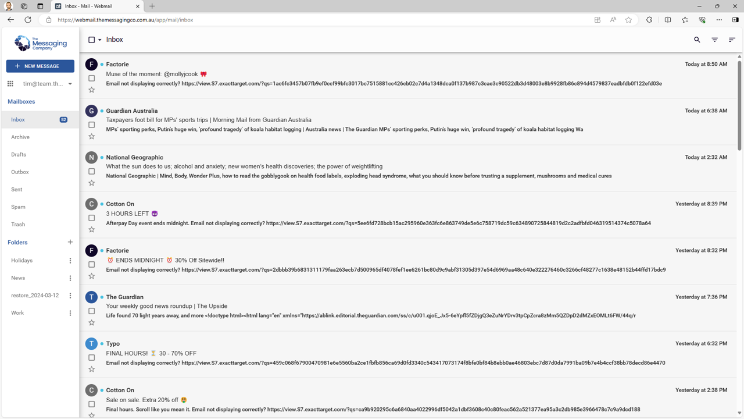Select the Inbox - Mail - Webmail tab
The width and height of the screenshot is (744, 419).
tap(98, 6)
